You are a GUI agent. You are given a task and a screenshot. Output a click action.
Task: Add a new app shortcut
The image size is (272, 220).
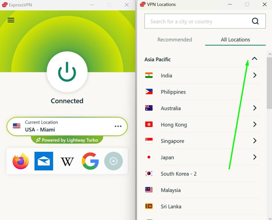[x=114, y=161]
